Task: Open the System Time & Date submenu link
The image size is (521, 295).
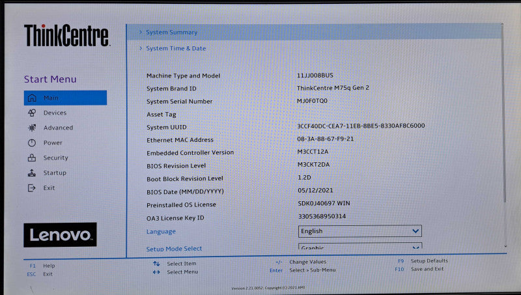Action: pyautogui.click(x=176, y=48)
